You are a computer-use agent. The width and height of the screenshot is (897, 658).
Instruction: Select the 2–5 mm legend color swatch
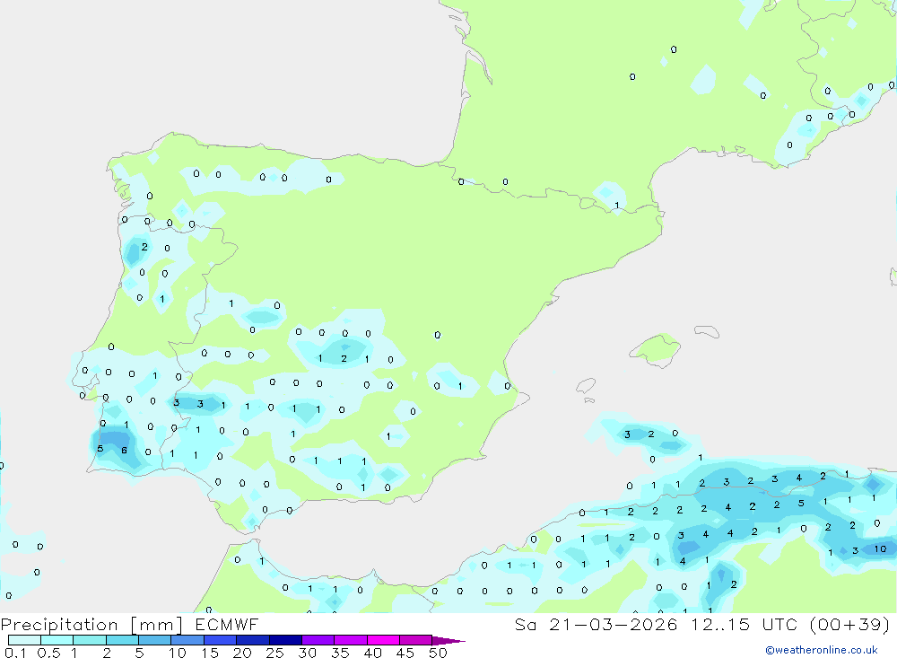122,640
